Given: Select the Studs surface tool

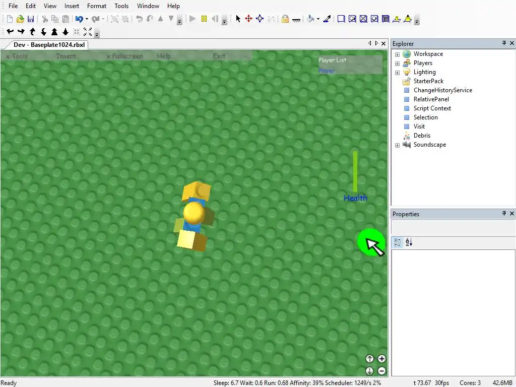Looking at the screenshot, I should coord(374,19).
